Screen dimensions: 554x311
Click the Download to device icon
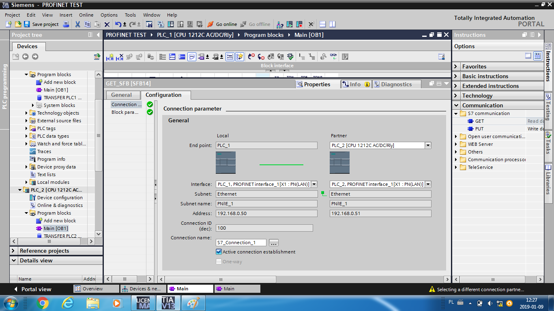tap(170, 24)
